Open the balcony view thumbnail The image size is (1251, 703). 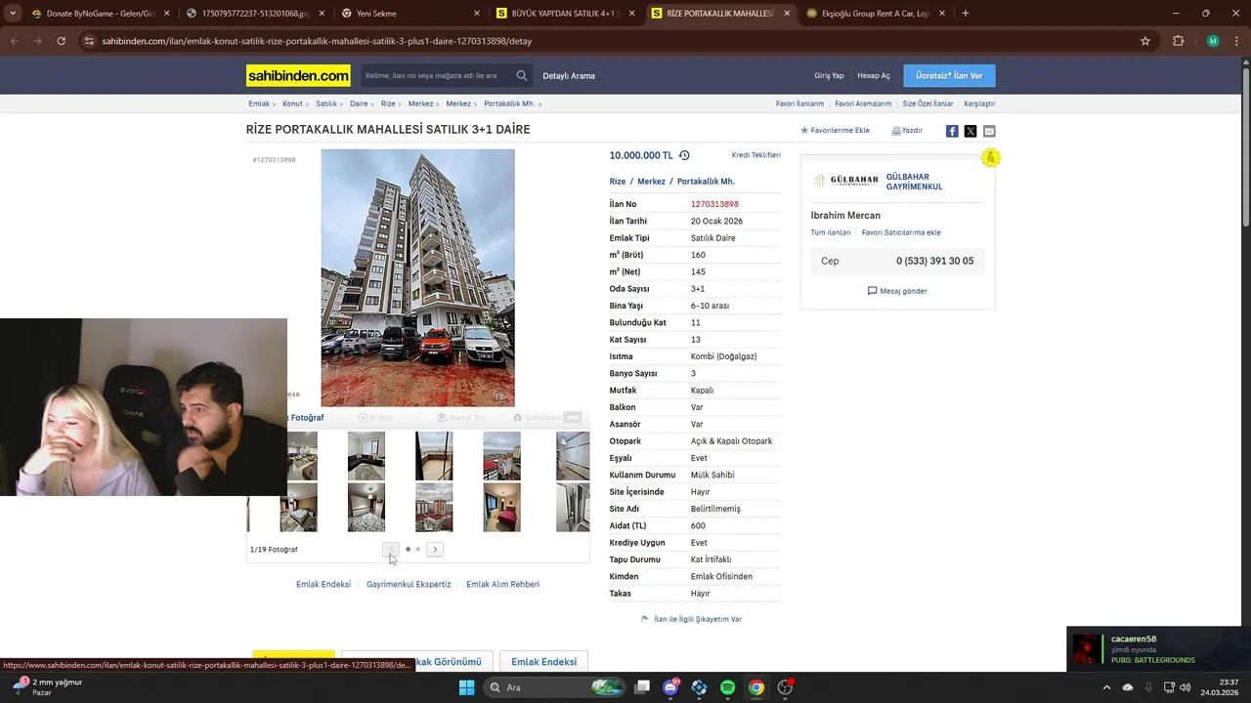[434, 456]
